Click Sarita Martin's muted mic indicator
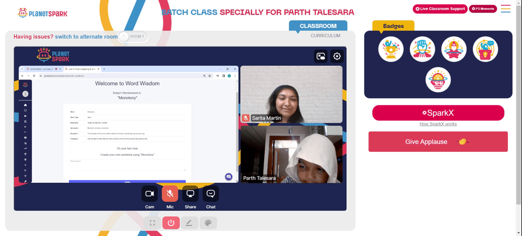Viewport: 522px width, 236px height. [x=245, y=118]
